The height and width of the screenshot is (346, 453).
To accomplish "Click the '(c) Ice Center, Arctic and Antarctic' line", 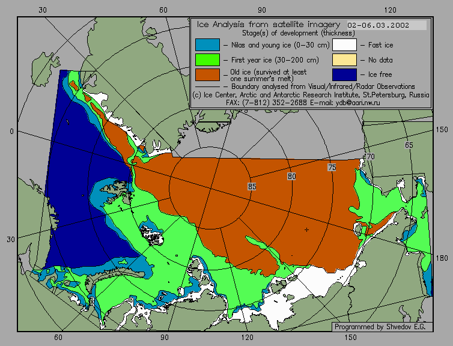I will point(311,95).
